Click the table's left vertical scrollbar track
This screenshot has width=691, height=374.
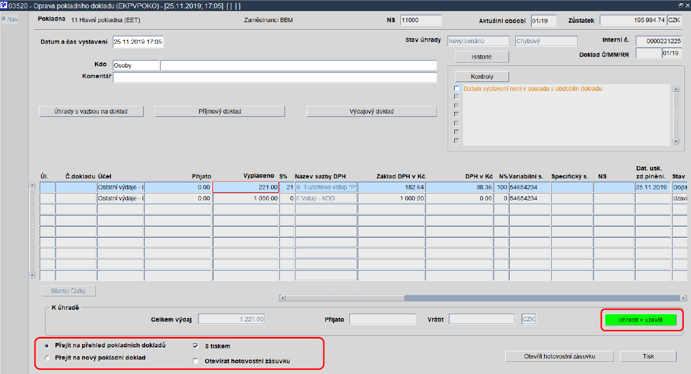[32, 230]
